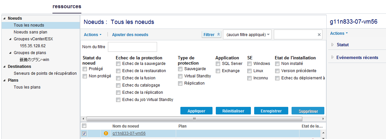
Task: Uncheck the g11n833-07-vm56 row checkbox
Action: (x=84, y=133)
